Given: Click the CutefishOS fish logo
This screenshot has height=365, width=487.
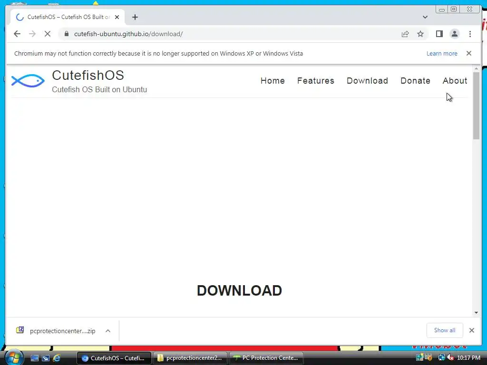Looking at the screenshot, I should coord(28,81).
